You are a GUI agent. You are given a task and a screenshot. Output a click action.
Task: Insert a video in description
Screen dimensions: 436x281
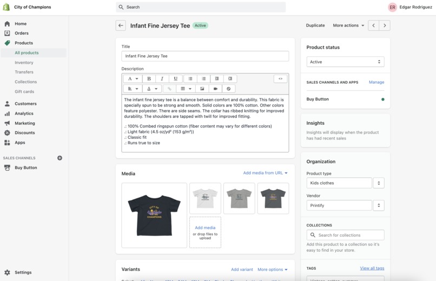(x=215, y=89)
